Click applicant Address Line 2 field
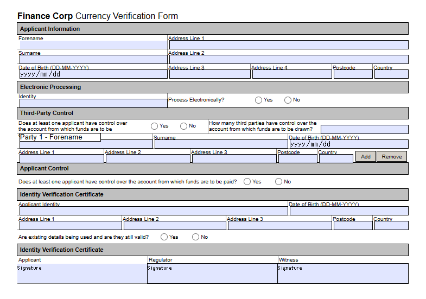 point(289,60)
